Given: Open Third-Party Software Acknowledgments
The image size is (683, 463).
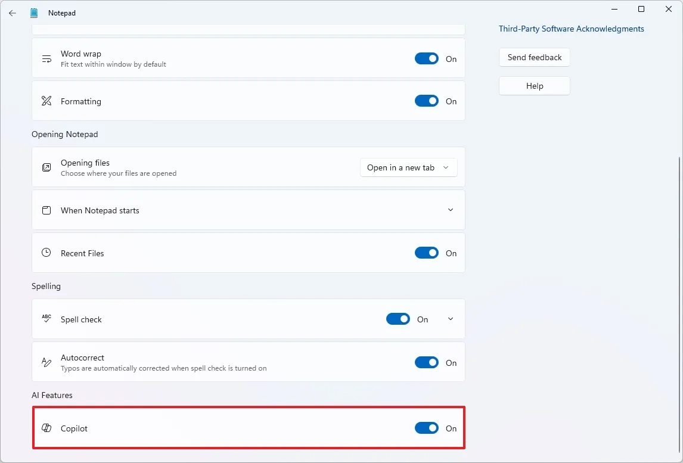Looking at the screenshot, I should click(571, 29).
